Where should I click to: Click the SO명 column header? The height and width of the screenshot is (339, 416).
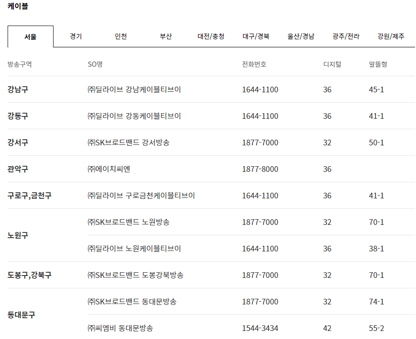point(95,64)
